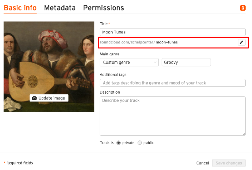Click the camera icon on Update image
252x170 pixels.
point(34,98)
